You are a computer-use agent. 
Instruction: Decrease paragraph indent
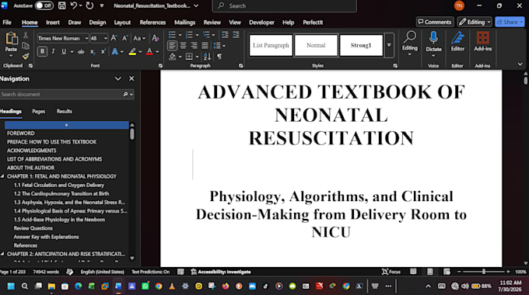click(225, 35)
